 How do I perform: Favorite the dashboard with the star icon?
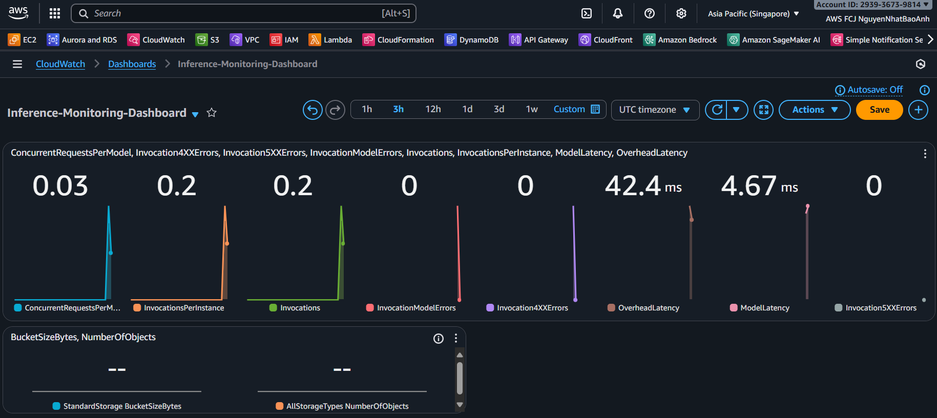[x=212, y=113]
